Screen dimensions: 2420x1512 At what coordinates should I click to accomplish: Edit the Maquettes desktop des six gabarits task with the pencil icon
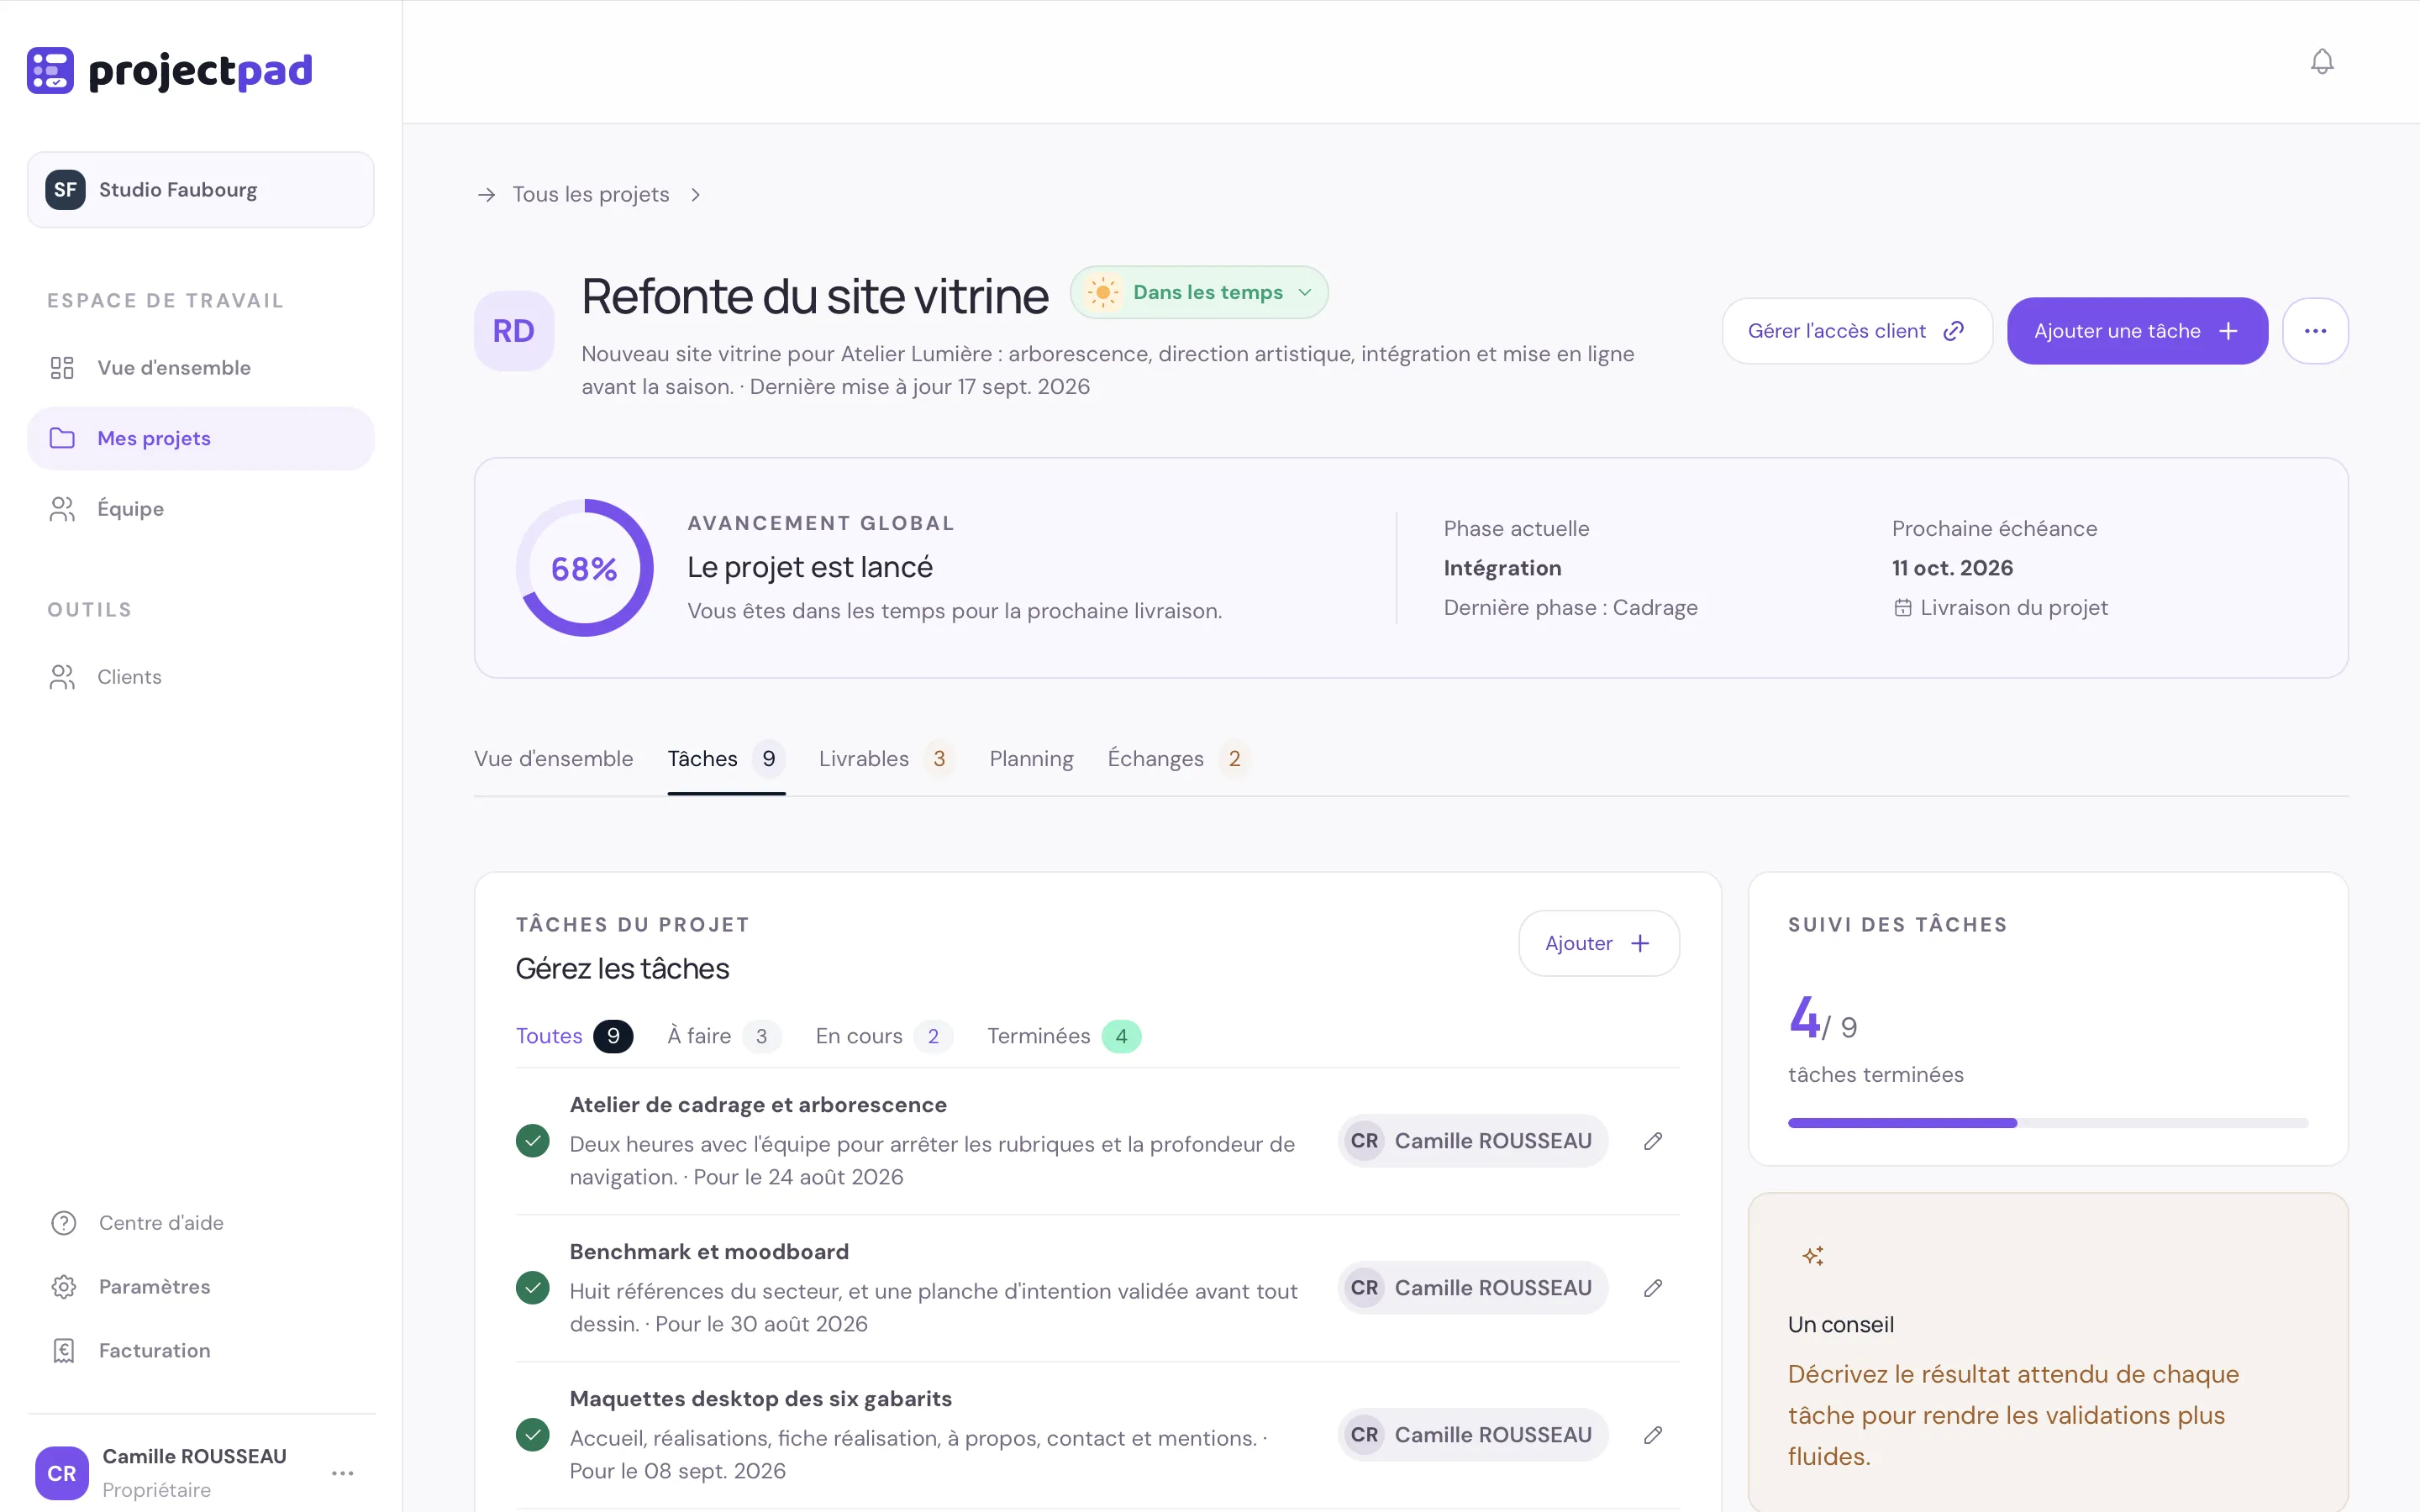[x=1653, y=1435]
